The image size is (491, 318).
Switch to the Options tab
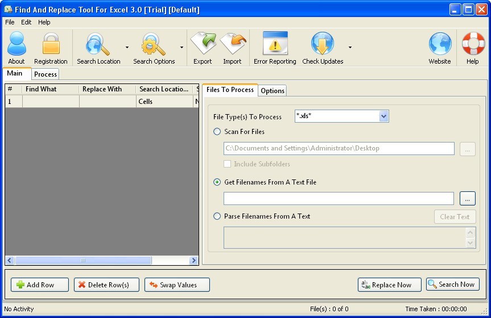pos(273,91)
